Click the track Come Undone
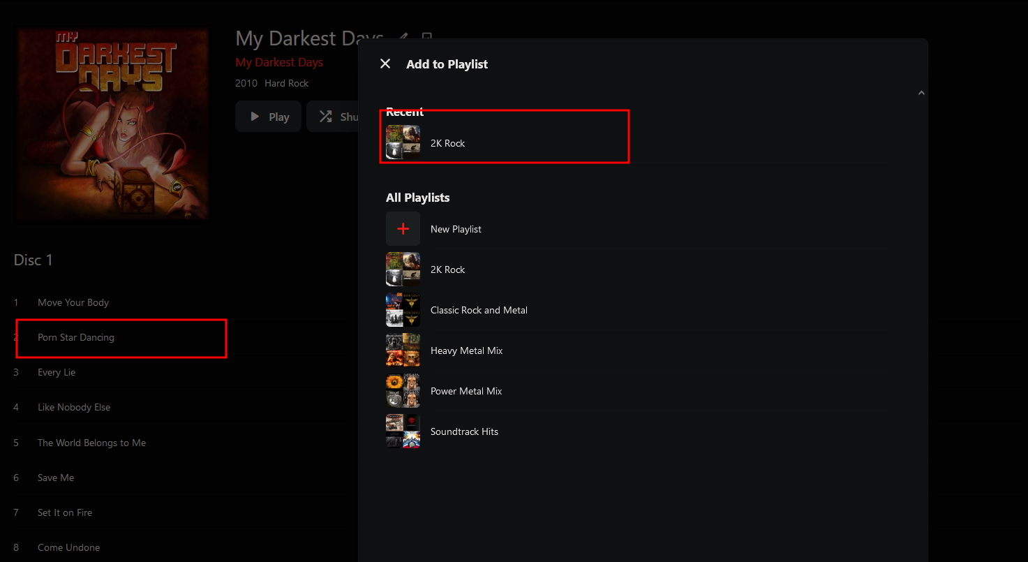The width and height of the screenshot is (1028, 562). pos(68,547)
